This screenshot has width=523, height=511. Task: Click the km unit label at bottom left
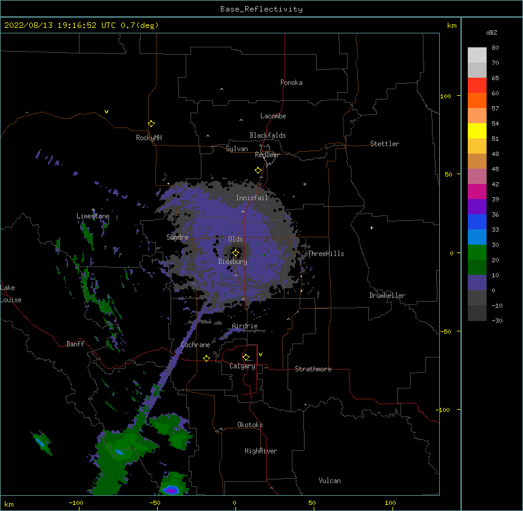[9, 504]
